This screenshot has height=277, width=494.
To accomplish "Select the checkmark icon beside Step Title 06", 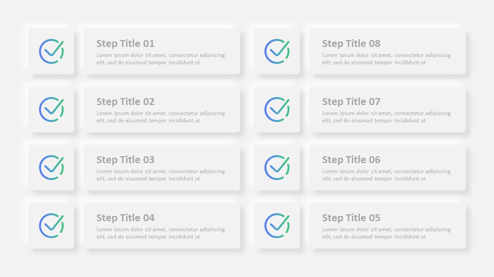I will pyautogui.click(x=277, y=168).
